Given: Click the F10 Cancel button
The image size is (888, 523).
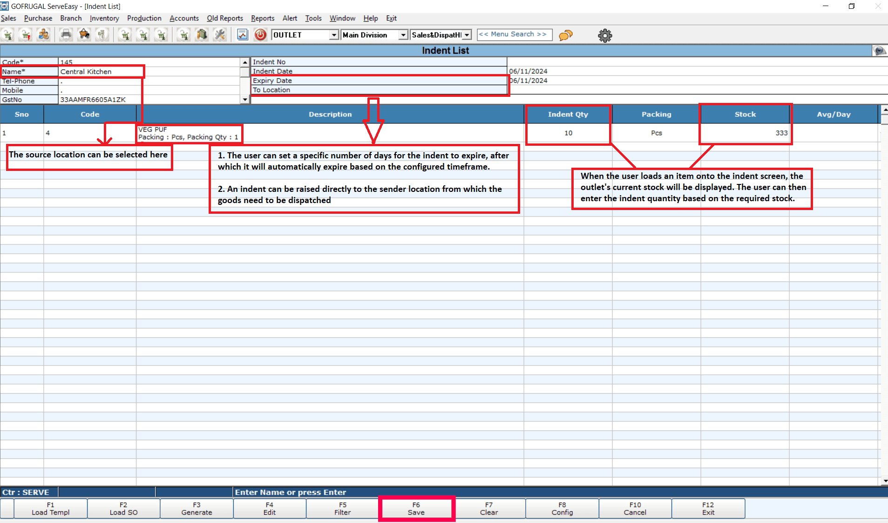Looking at the screenshot, I should tap(635, 509).
